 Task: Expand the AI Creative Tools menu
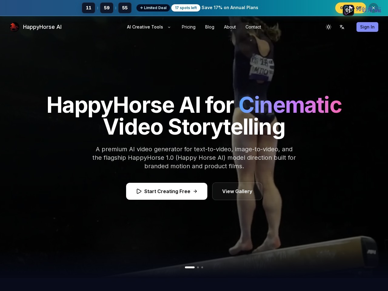tap(149, 27)
